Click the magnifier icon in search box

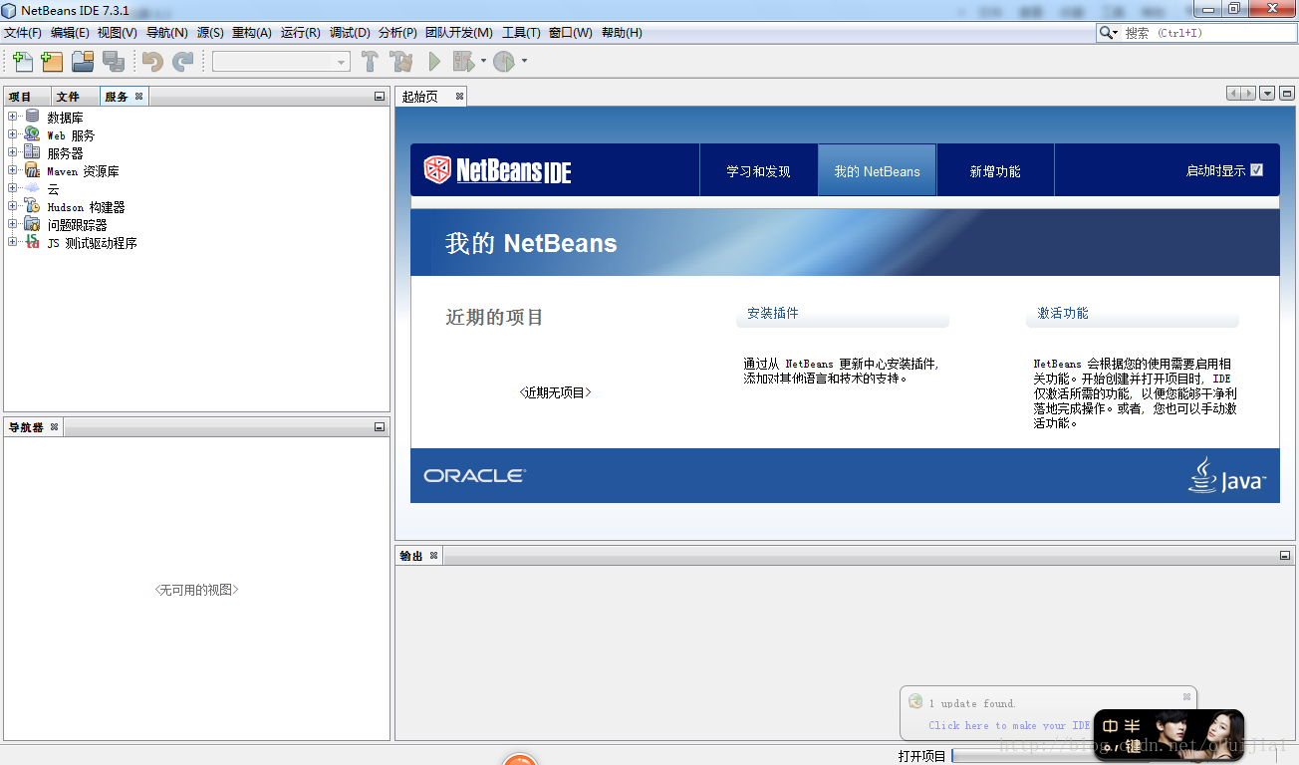coord(1107,33)
